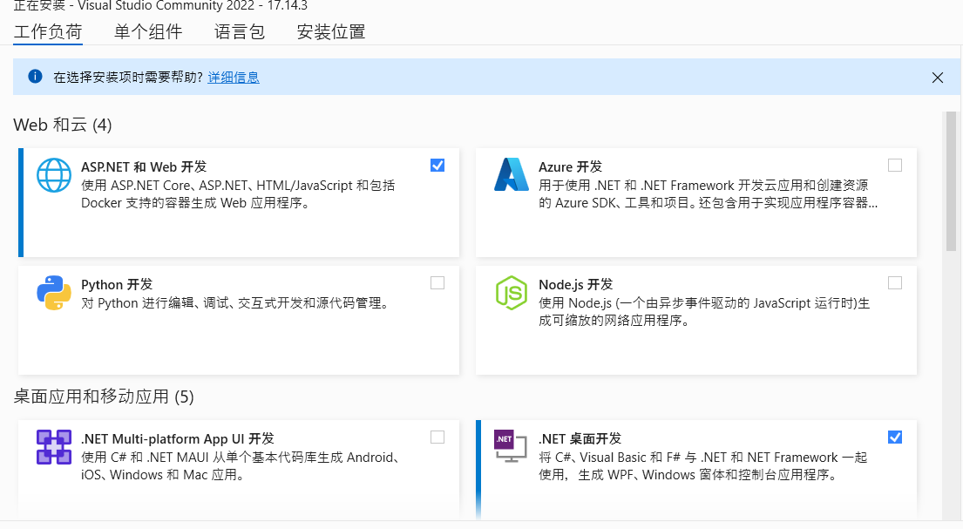Click the .NET desktop monitor icon
Image resolution: width=963 pixels, height=529 pixels.
[x=511, y=446]
